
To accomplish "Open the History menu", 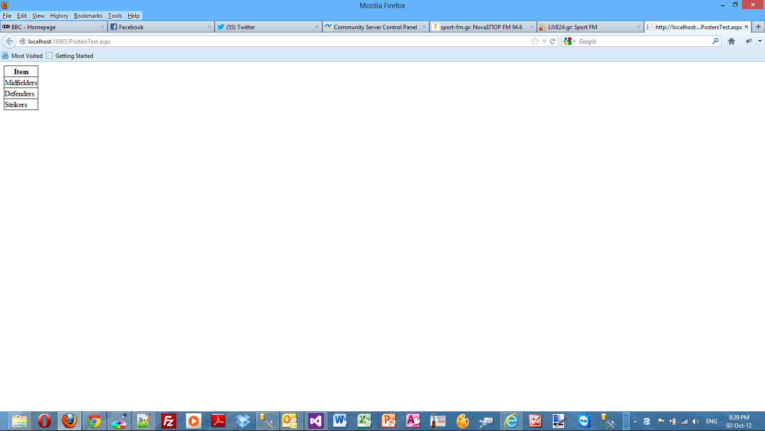I will click(59, 16).
